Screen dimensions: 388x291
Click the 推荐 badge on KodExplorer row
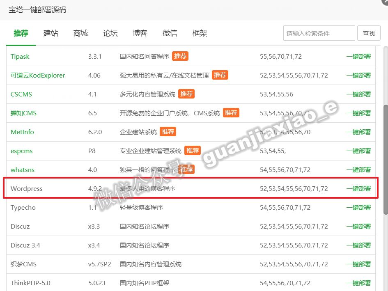click(x=220, y=75)
